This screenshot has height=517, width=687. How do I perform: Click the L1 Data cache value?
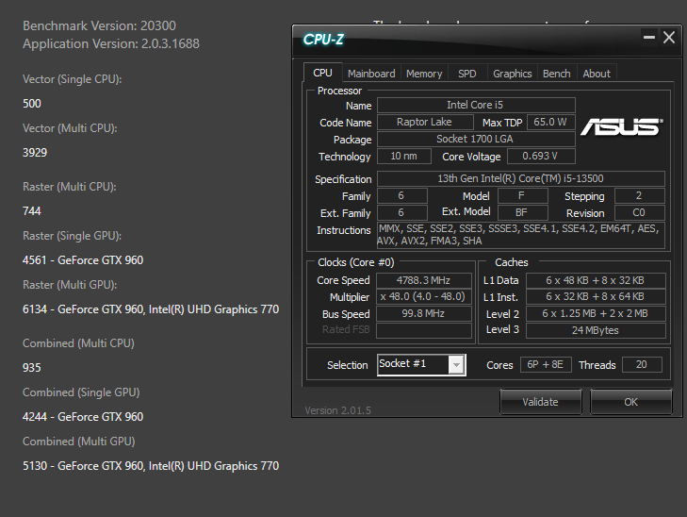point(596,280)
